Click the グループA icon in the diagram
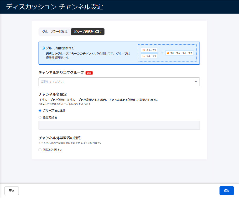239x198 pixels. click(x=144, y=50)
